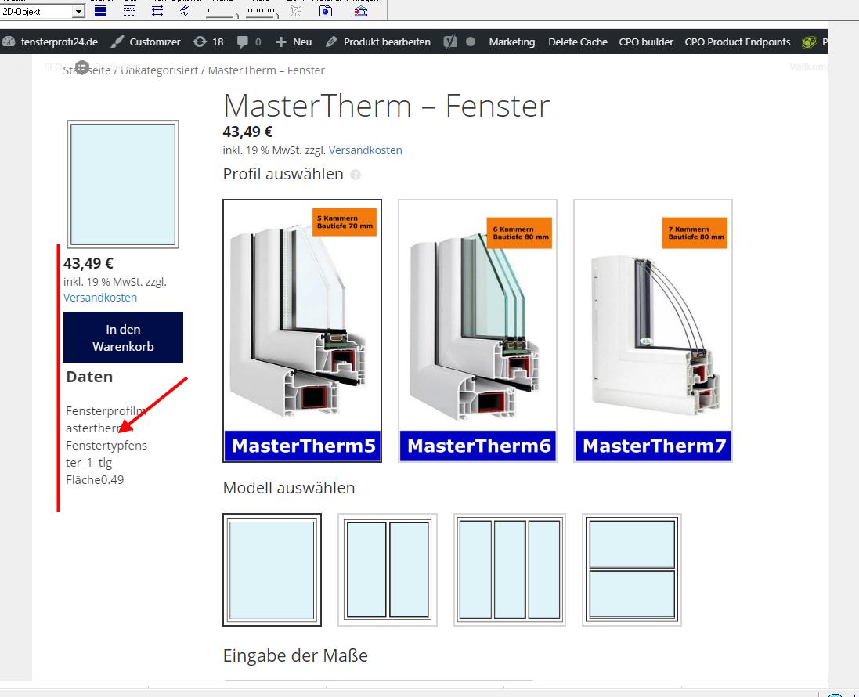Viewport: 859px width, 697px height.
Task: Click the Neu add-new menu
Action: coord(294,42)
